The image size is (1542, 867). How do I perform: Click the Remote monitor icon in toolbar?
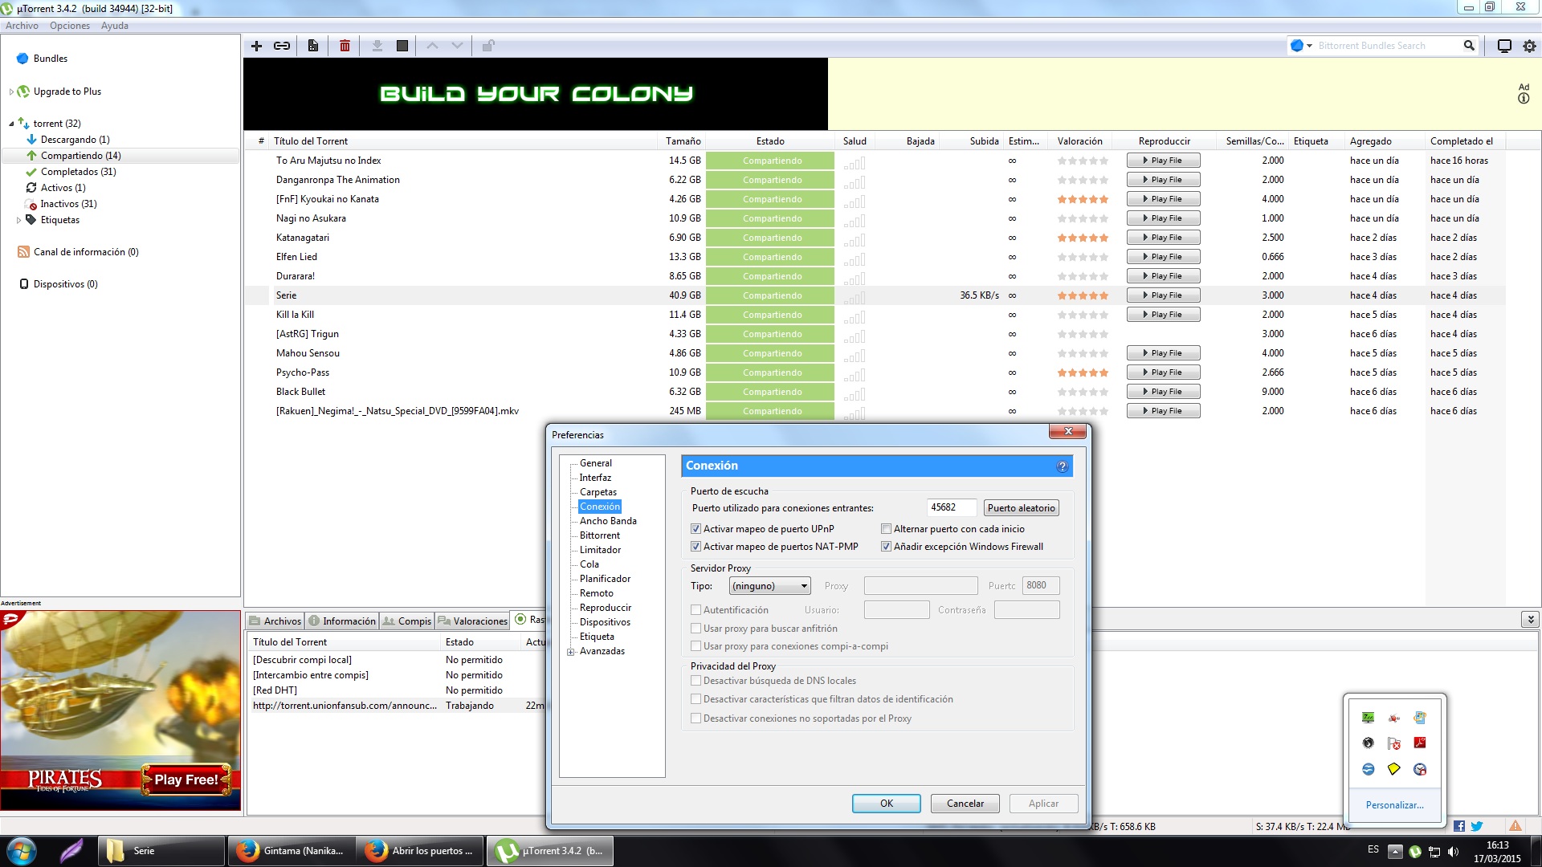[x=1504, y=46]
